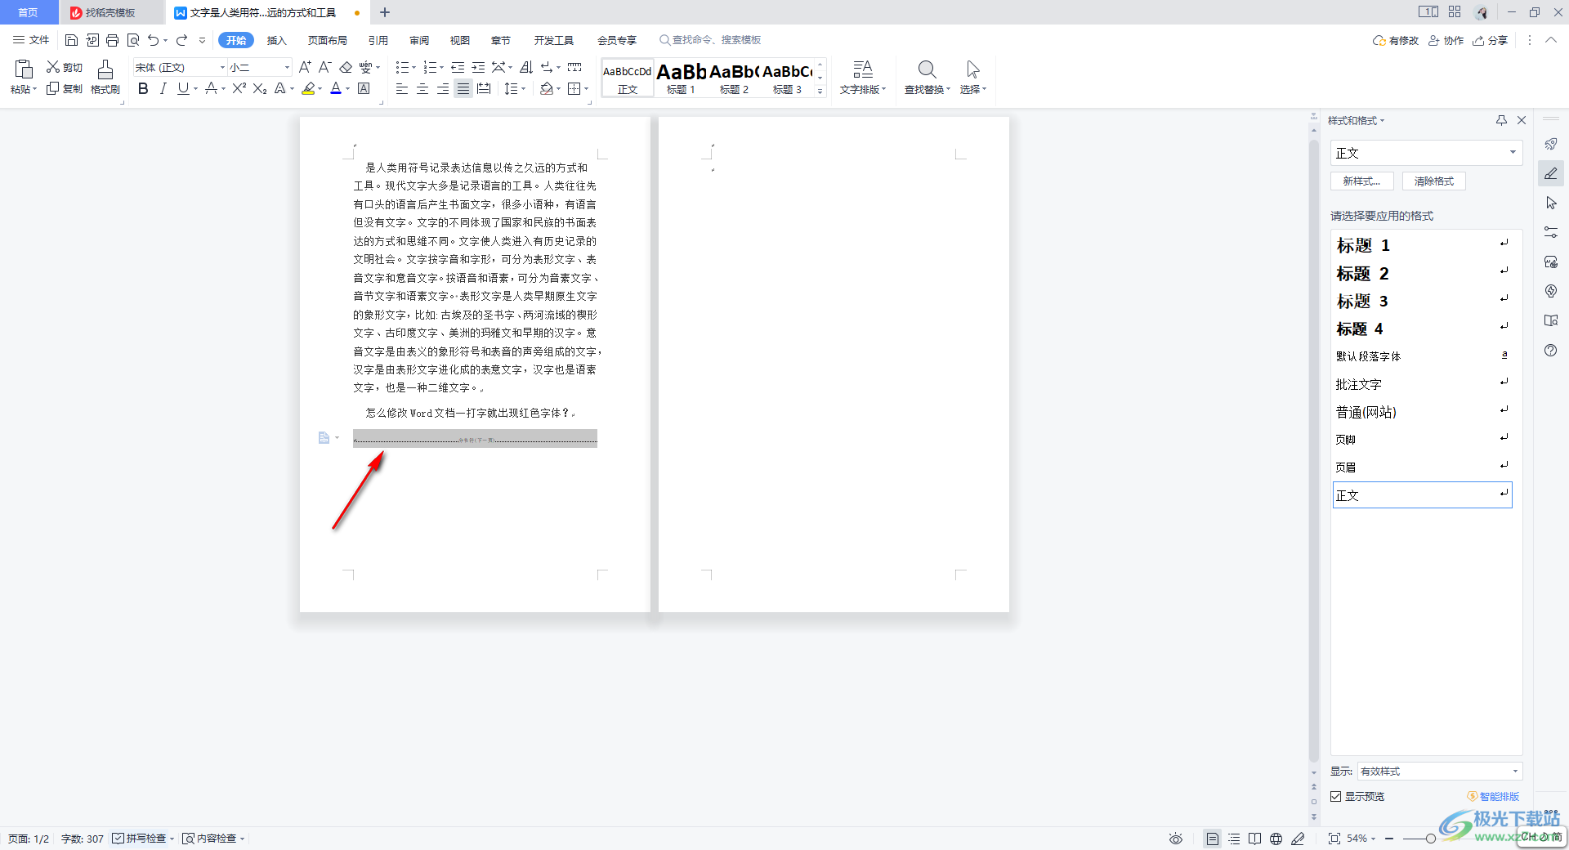The height and width of the screenshot is (850, 1569).
Task: Switch to web layout view in status bar
Action: pos(1276,839)
